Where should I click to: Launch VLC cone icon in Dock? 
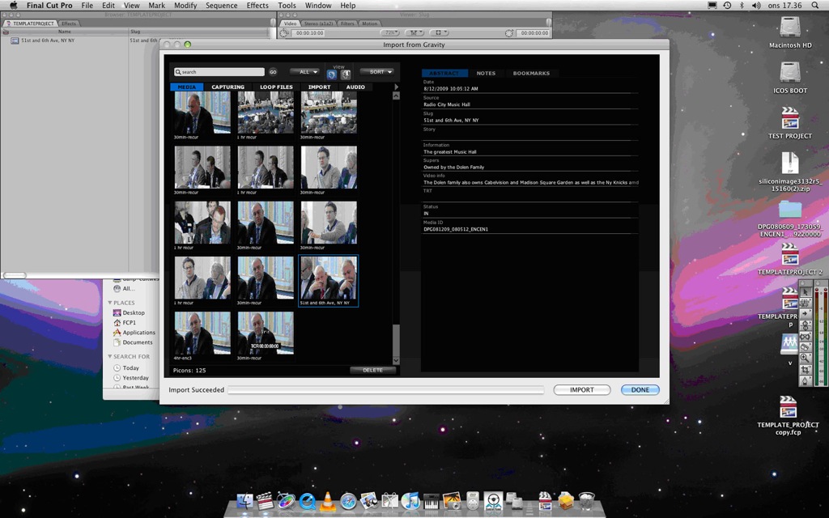(x=327, y=500)
